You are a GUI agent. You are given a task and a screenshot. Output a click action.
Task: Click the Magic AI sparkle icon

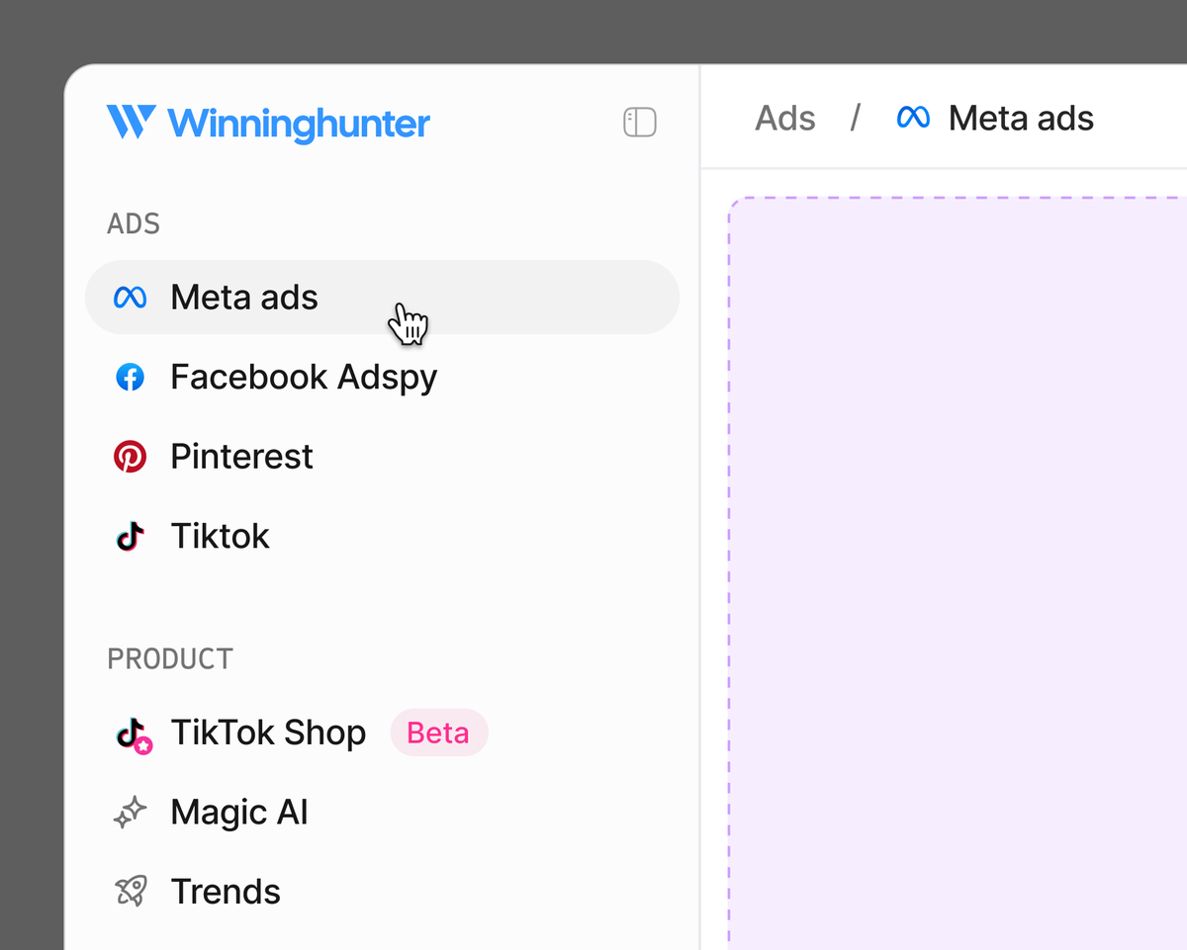130,813
